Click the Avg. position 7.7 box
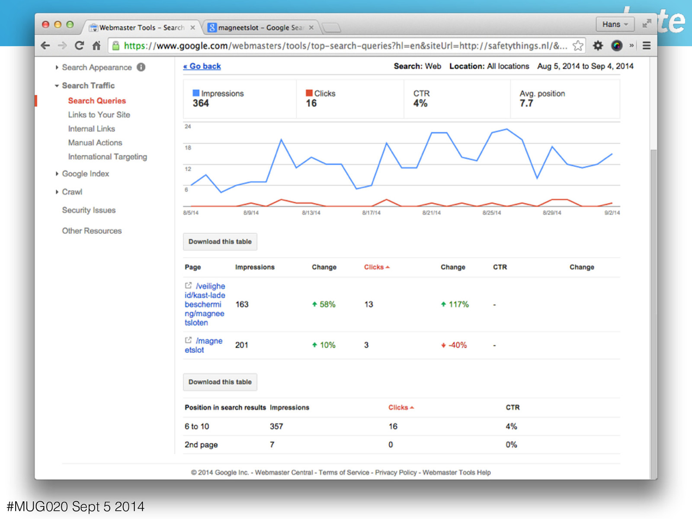This screenshot has height=519, width=692. point(565,99)
